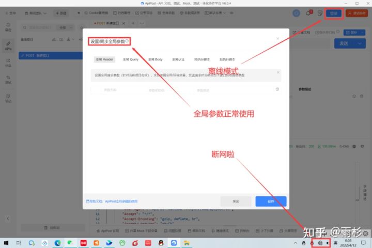Click help icon beside 设置/同步全局参数 title
The height and width of the screenshot is (248, 372).
[127, 41]
